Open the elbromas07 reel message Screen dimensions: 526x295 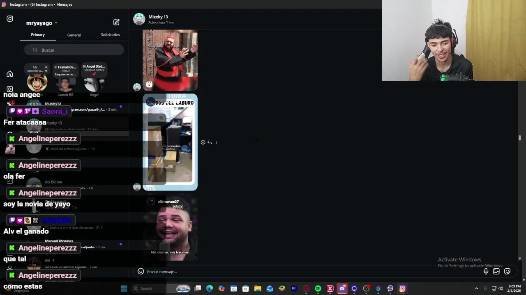pyautogui.click(x=170, y=228)
